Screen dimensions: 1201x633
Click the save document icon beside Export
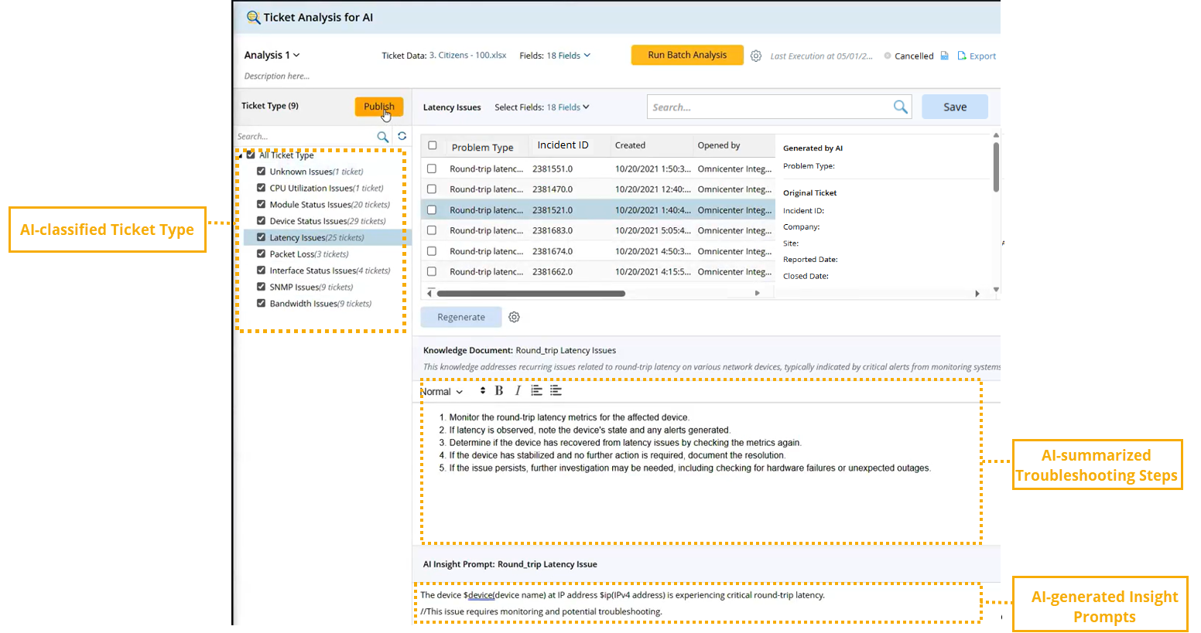(944, 56)
